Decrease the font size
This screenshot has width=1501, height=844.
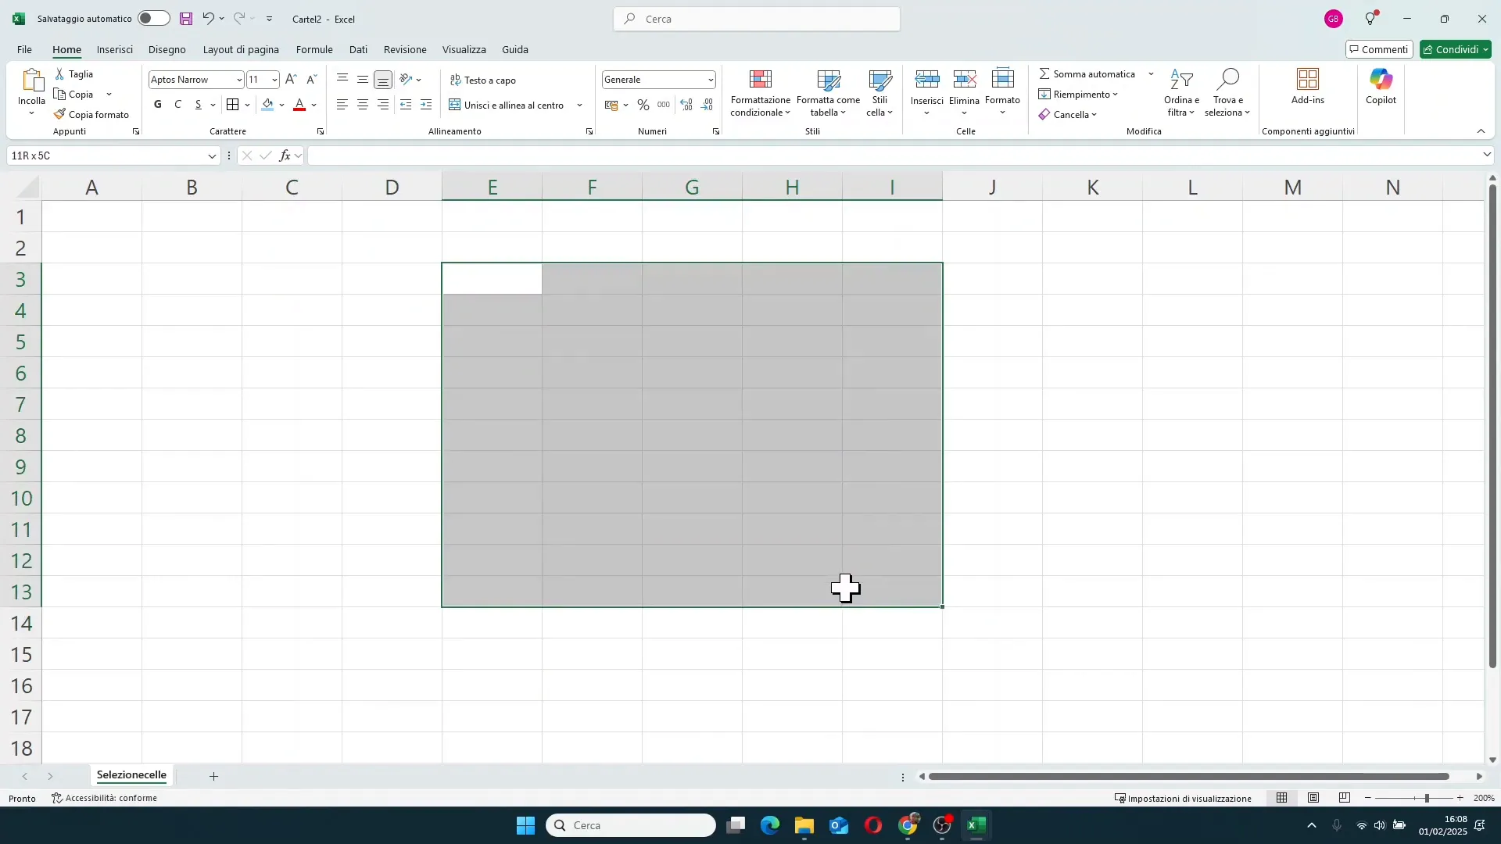pyautogui.click(x=311, y=80)
